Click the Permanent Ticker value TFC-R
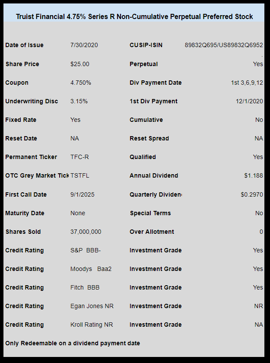The image size is (270, 363). (79, 157)
